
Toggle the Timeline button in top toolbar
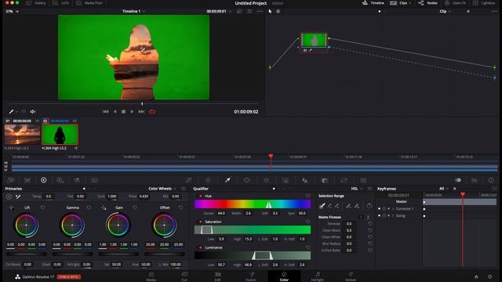click(x=373, y=3)
